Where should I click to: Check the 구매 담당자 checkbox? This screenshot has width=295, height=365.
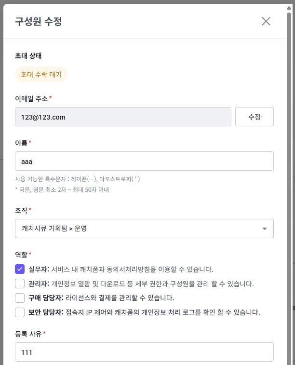point(20,298)
